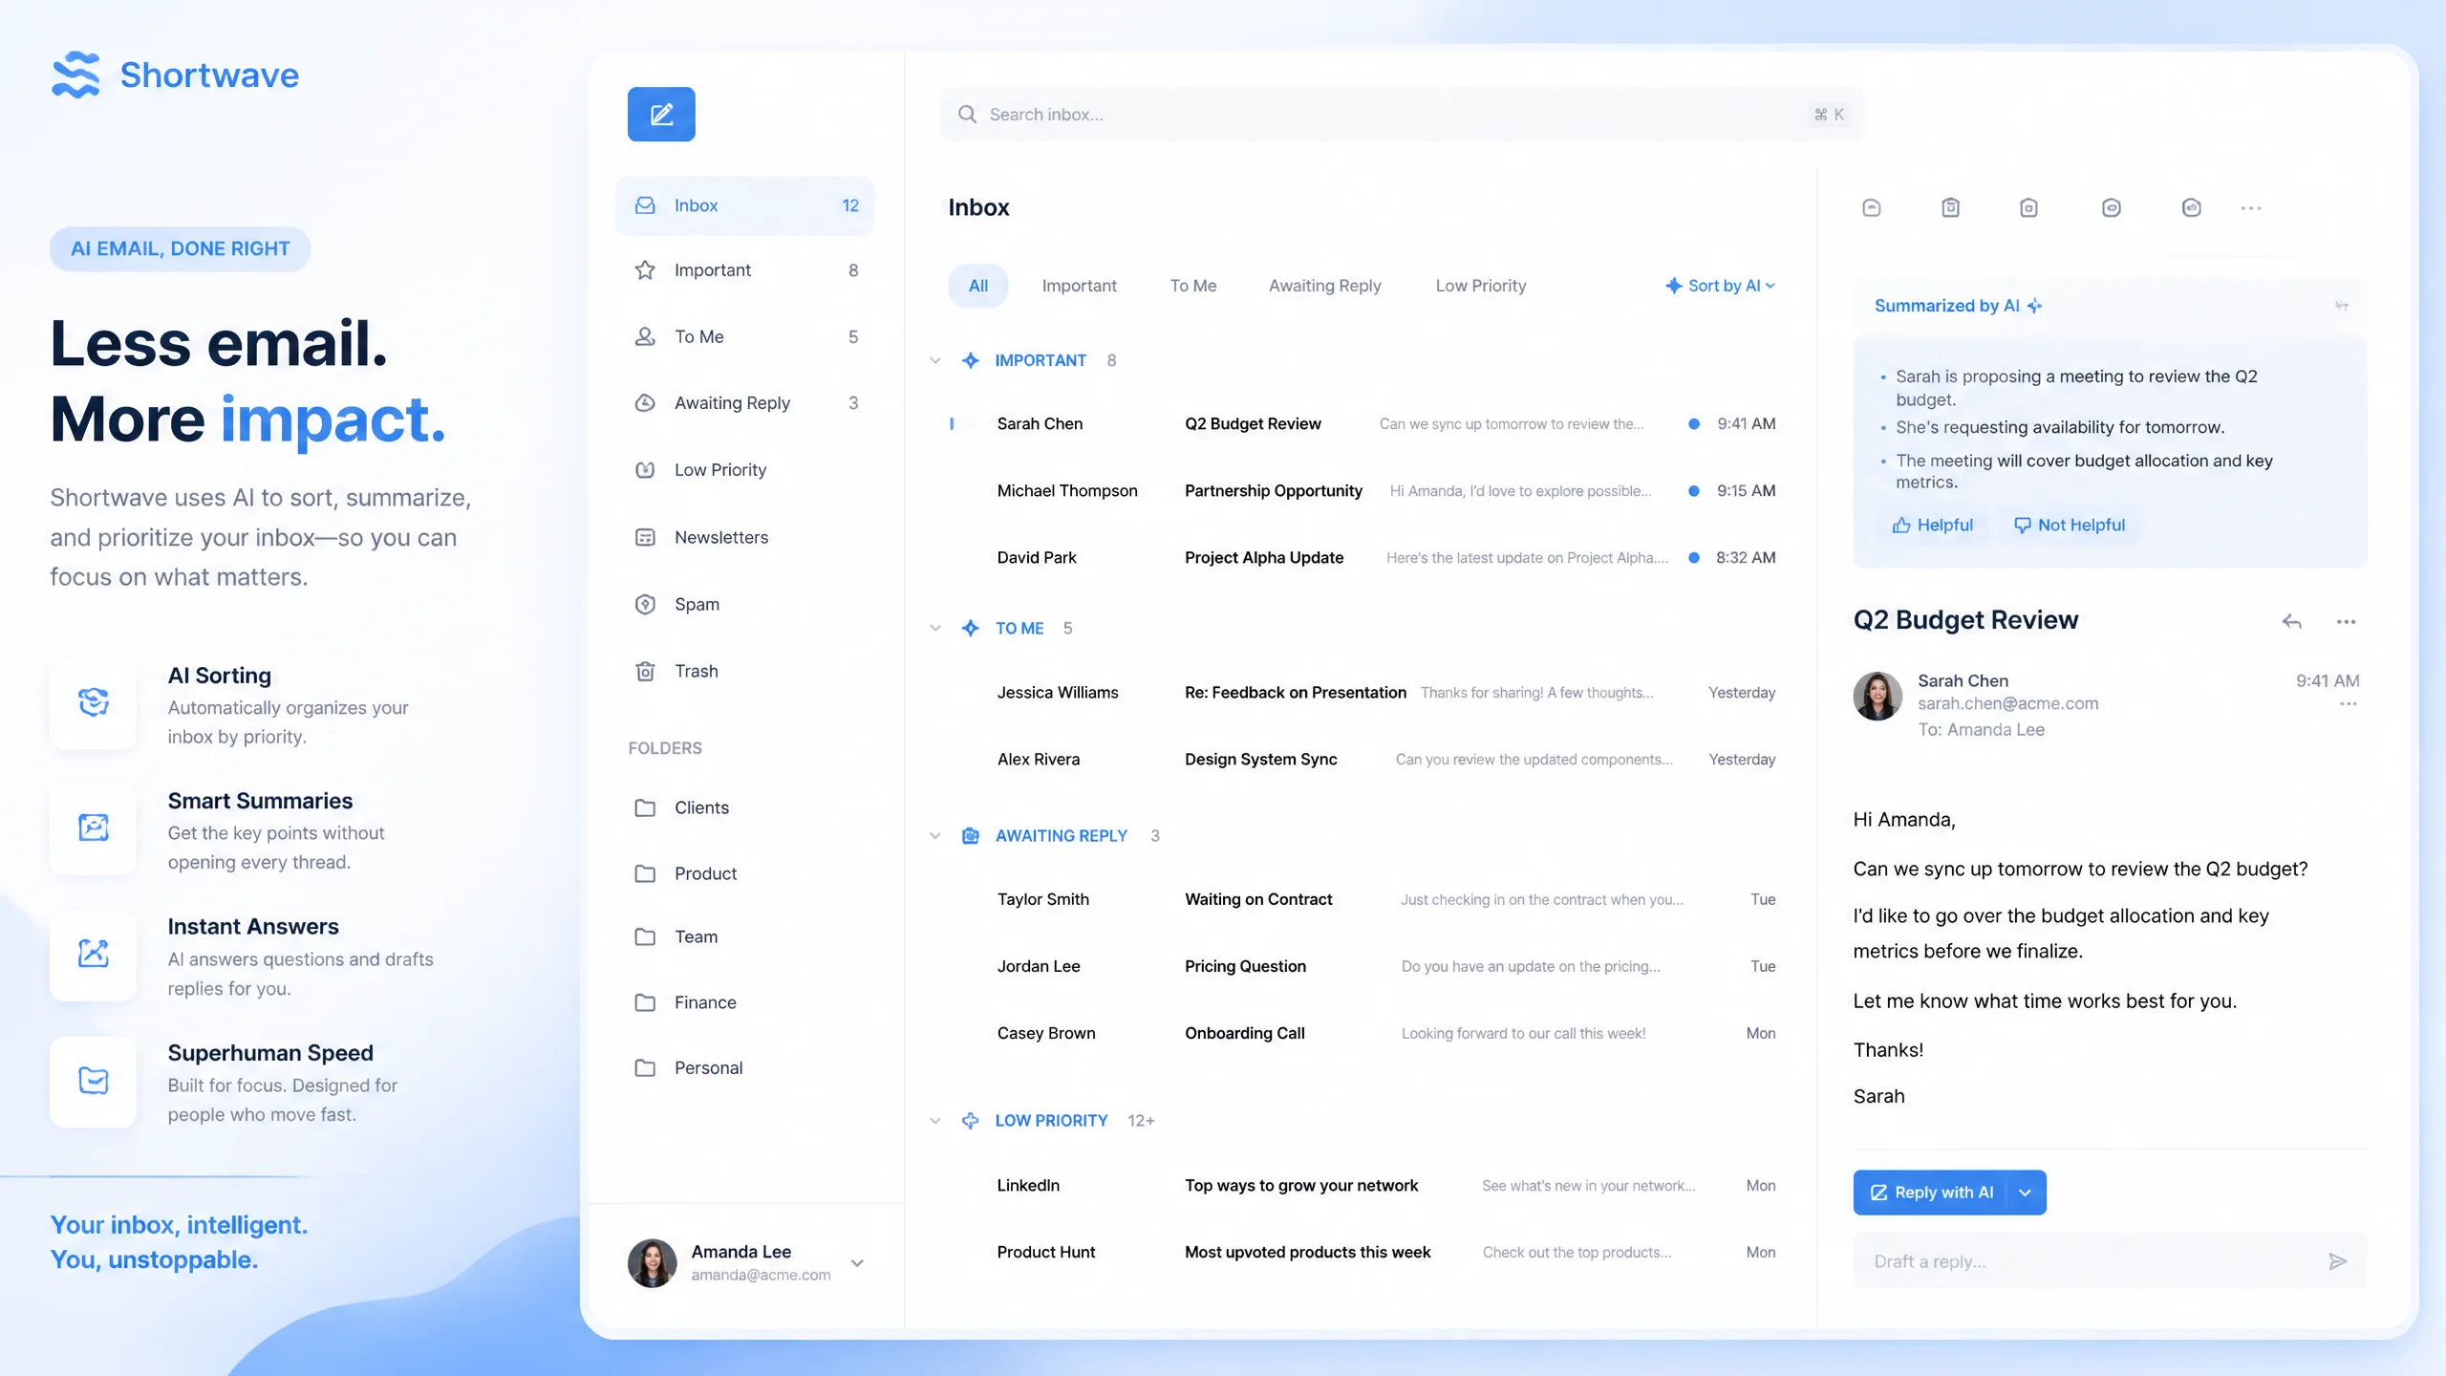2446x1376 pixels.
Task: Send the draft with the paper plane icon
Action: pyautogui.click(x=2337, y=1261)
